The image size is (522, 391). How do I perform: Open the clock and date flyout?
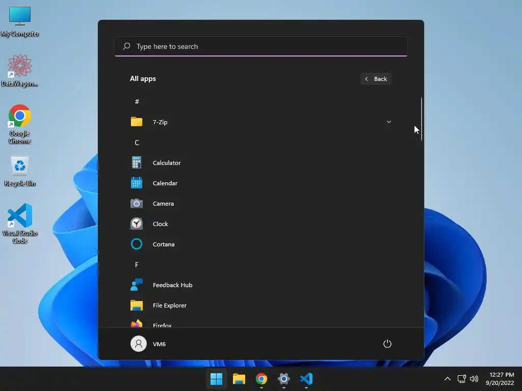click(x=500, y=379)
